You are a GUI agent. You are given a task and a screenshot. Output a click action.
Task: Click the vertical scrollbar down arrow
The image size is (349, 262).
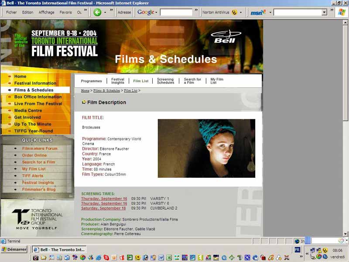pos(346,234)
